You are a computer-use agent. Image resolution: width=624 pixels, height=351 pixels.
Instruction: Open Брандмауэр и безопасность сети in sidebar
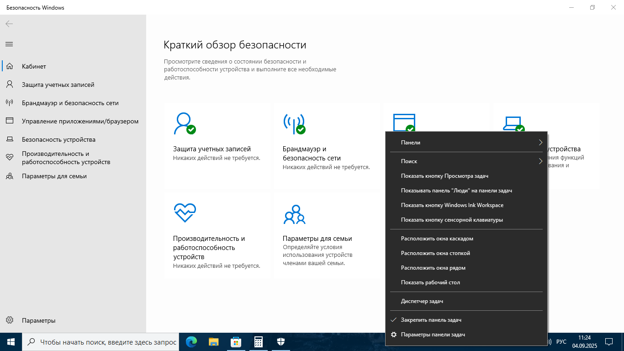[x=73, y=103]
